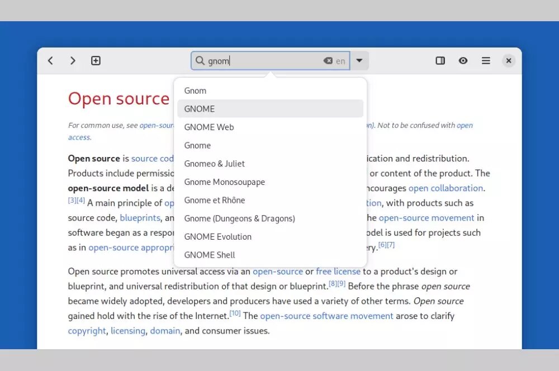Image resolution: width=559 pixels, height=371 pixels.
Task: Click citation reference [8]
Action: point(333,284)
